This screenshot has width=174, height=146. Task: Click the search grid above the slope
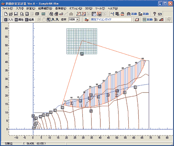point(82,41)
